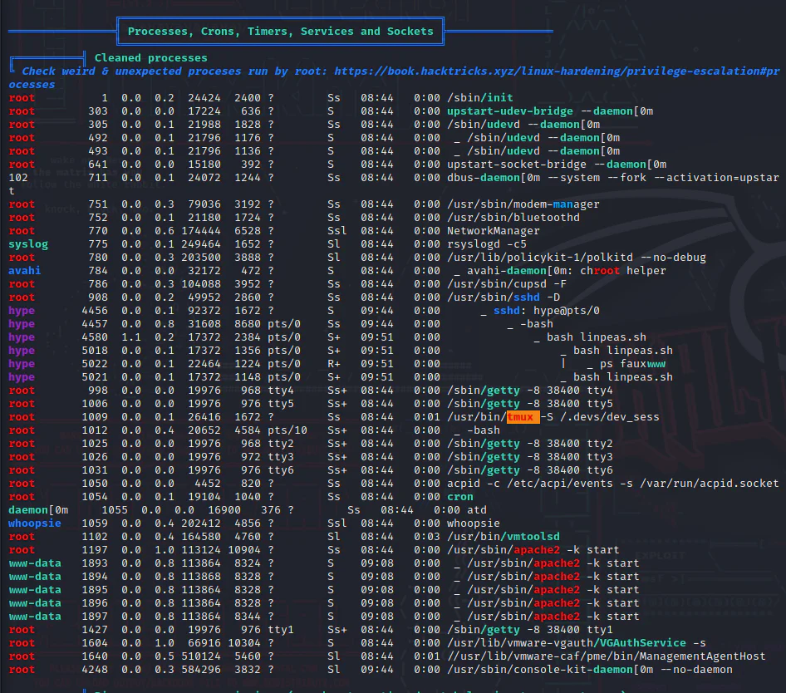Click the polkitd --no-debug command
786x693 pixels.
[x=577, y=258]
